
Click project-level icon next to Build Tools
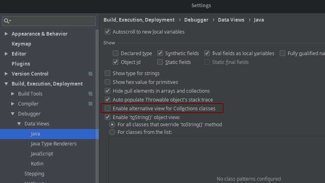pyautogui.click(x=90, y=94)
